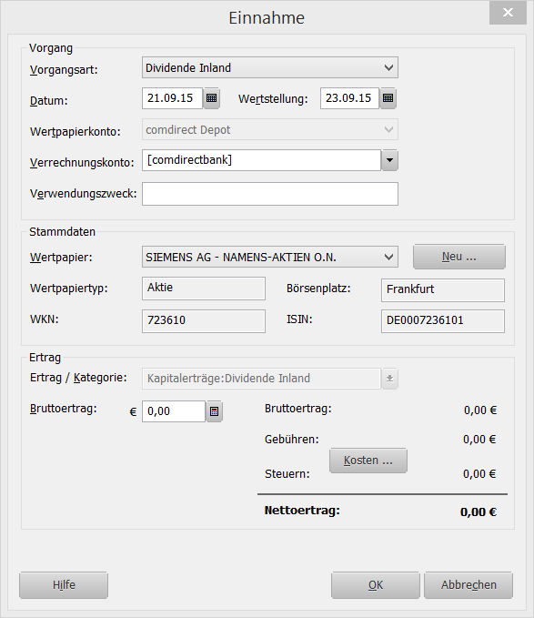Click the Abbrechen button
The height and width of the screenshot is (618, 534).
469,585
